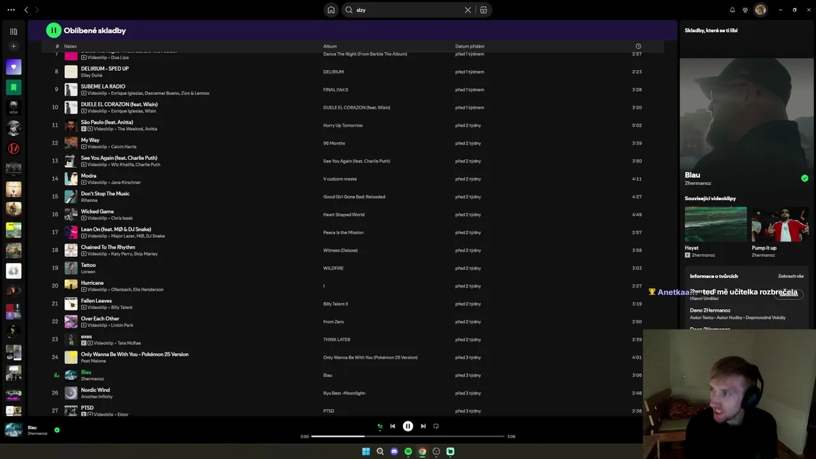The height and width of the screenshot is (459, 816).
Task: Open the notifications bell
Action: 732,10
